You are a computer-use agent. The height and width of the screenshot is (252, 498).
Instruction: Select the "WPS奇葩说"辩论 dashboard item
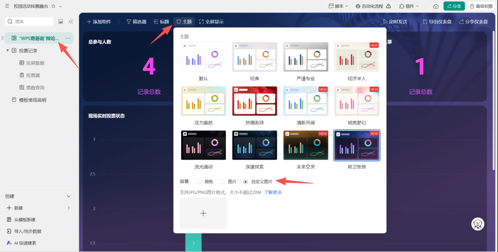click(39, 38)
